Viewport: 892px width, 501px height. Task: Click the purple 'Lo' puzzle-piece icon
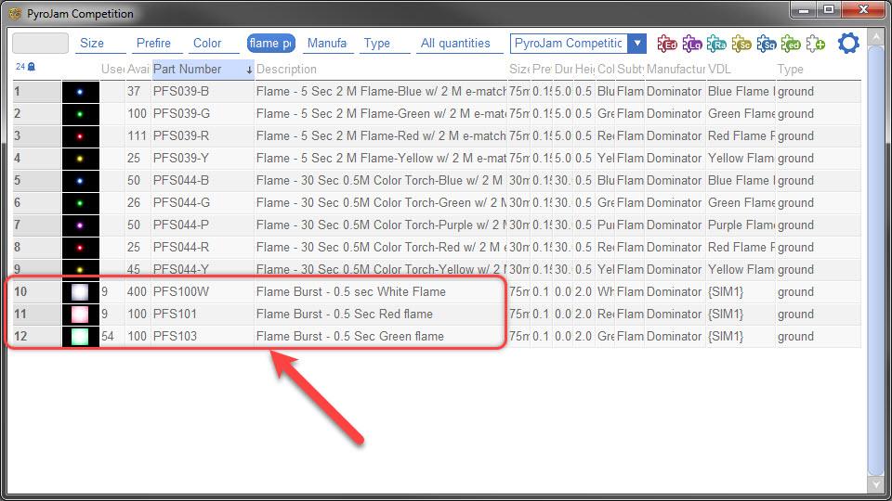(691, 44)
